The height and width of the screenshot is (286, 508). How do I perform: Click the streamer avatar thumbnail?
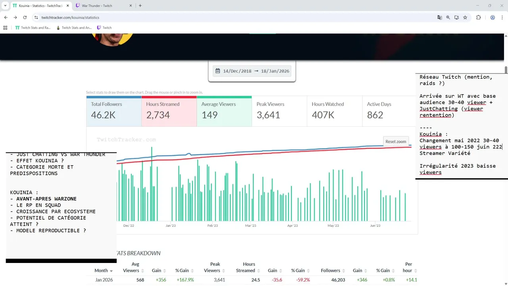point(112,39)
